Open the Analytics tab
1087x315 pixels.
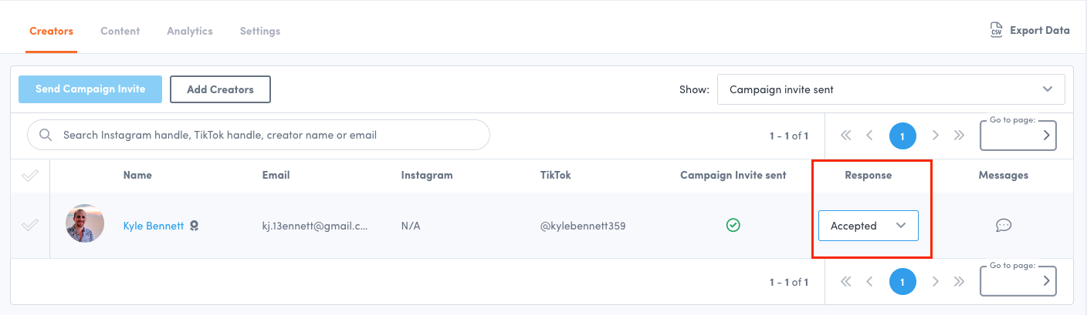point(189,31)
